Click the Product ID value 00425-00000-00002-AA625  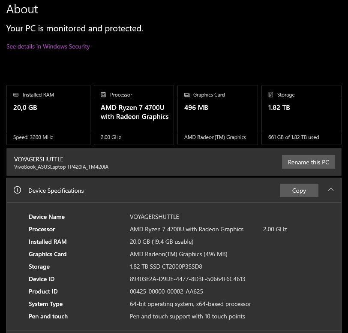tap(166, 291)
